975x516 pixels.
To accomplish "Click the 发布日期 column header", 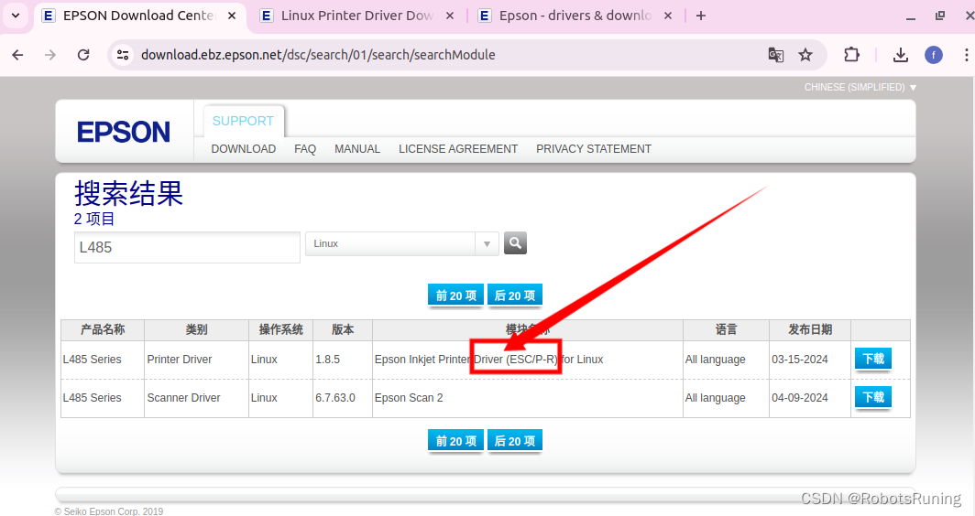I will (810, 329).
